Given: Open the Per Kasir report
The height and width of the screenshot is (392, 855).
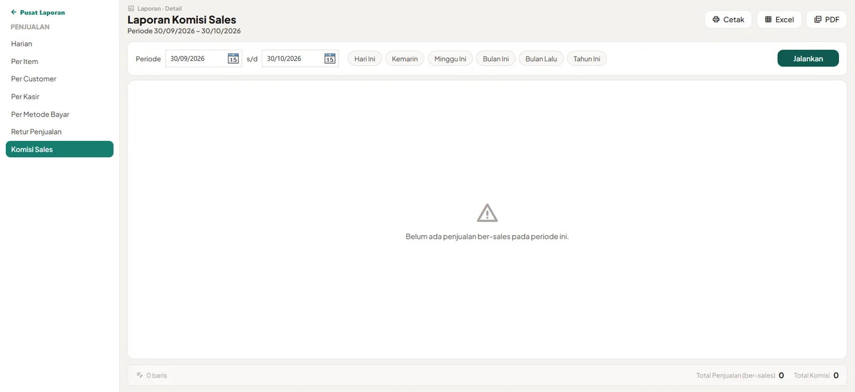Looking at the screenshot, I should 59,97.
